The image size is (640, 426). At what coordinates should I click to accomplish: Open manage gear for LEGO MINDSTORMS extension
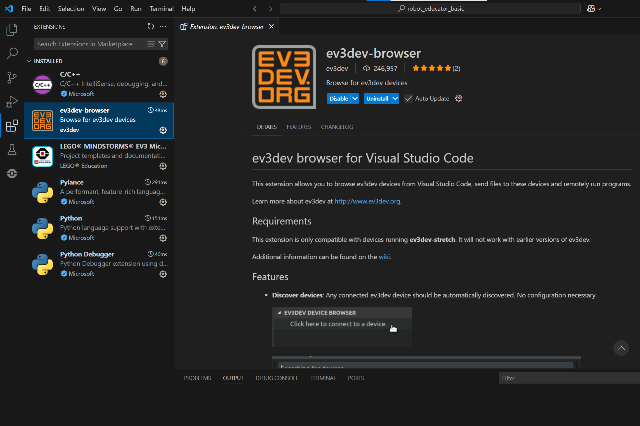pos(163,166)
